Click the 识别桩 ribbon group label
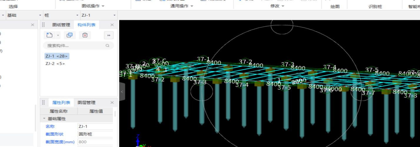 pos(375,6)
